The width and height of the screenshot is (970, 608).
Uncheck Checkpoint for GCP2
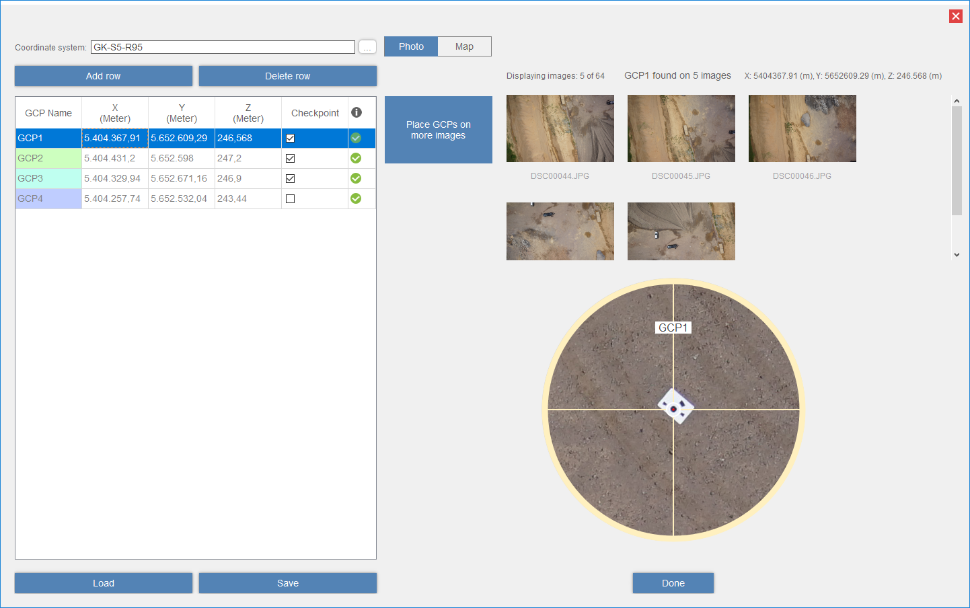[290, 158]
